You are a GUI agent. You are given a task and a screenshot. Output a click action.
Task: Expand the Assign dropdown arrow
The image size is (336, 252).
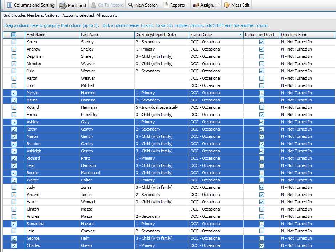(219, 5)
